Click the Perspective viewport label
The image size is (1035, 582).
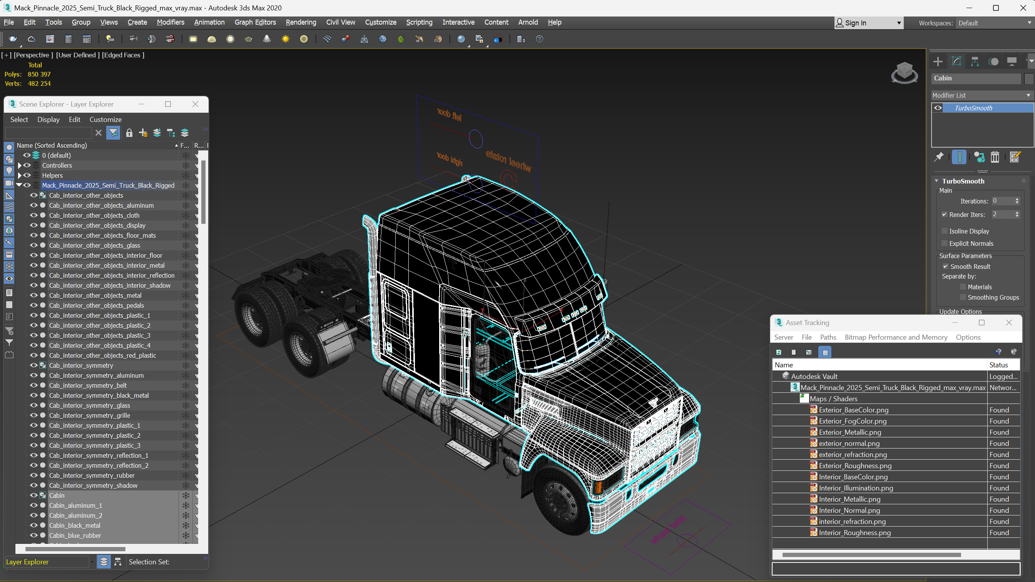pyautogui.click(x=33, y=55)
